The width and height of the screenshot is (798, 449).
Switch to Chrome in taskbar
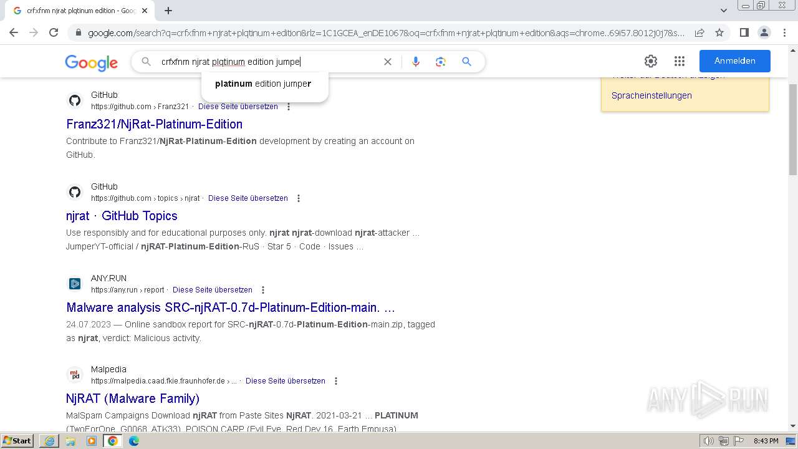coord(113,441)
